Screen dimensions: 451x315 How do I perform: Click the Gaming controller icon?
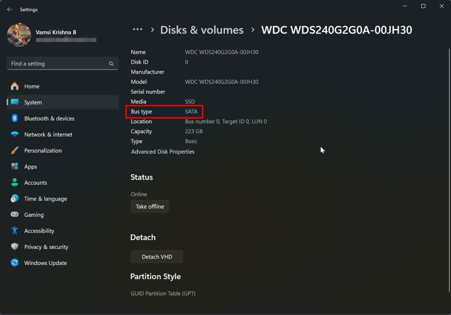pos(15,214)
